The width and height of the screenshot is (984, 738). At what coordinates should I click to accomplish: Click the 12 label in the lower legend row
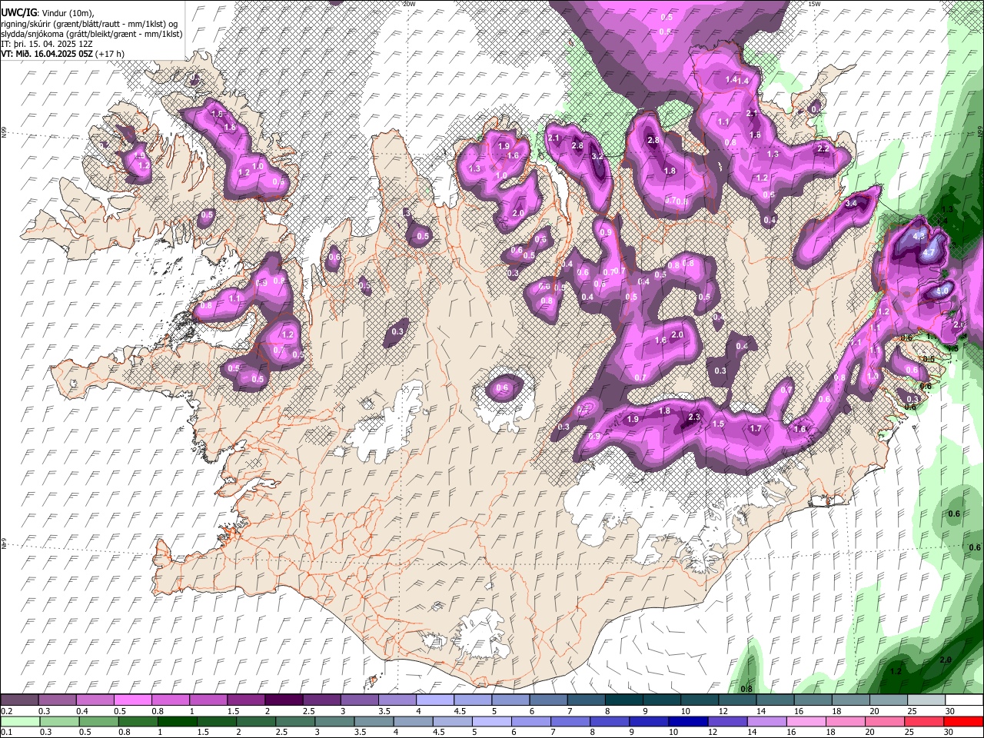(x=713, y=732)
